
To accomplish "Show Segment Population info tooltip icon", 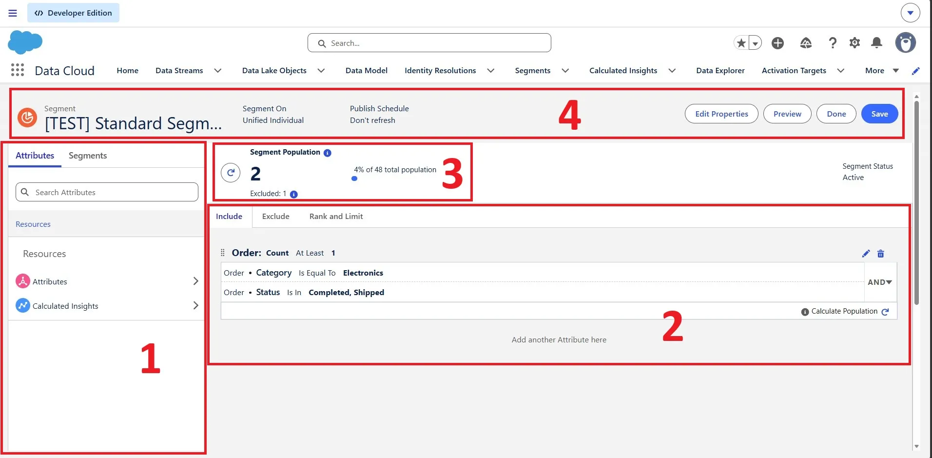I will (x=328, y=153).
